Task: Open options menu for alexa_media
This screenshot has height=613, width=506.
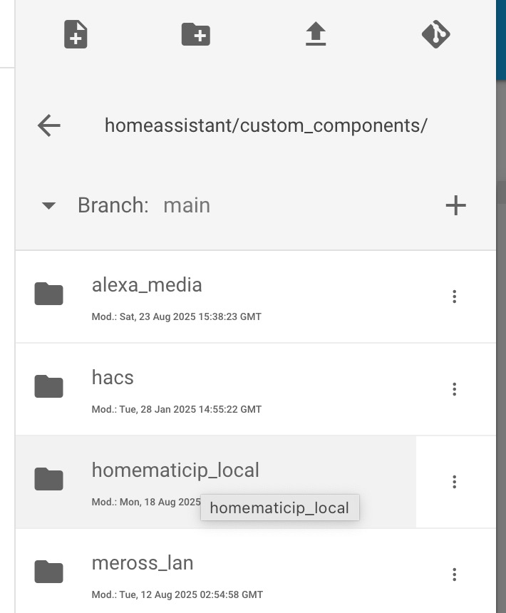Action: click(x=455, y=297)
